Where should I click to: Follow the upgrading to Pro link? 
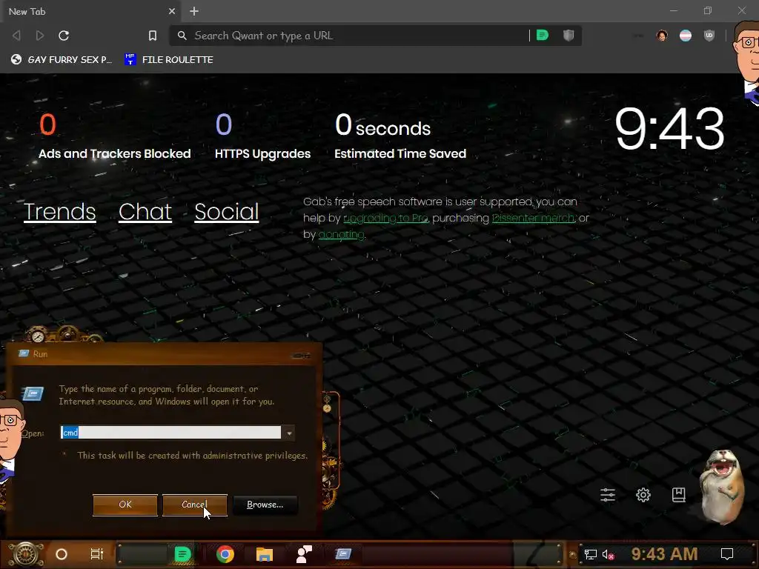[x=385, y=219]
